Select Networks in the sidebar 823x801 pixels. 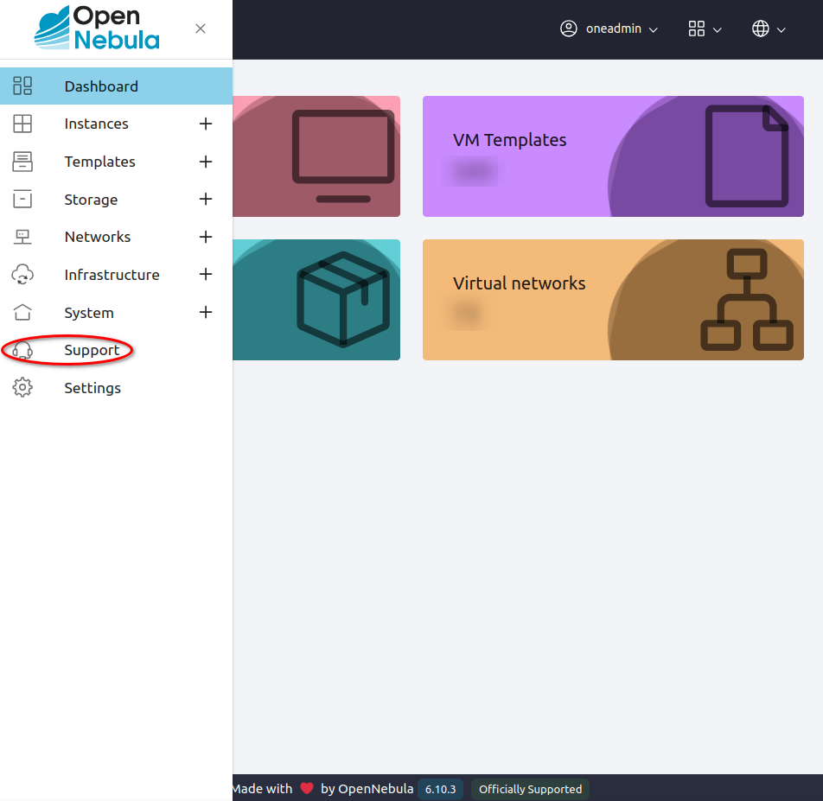coord(98,237)
